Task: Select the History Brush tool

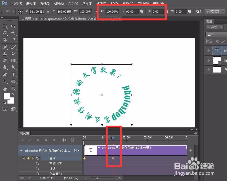Action: click(x=13, y=54)
